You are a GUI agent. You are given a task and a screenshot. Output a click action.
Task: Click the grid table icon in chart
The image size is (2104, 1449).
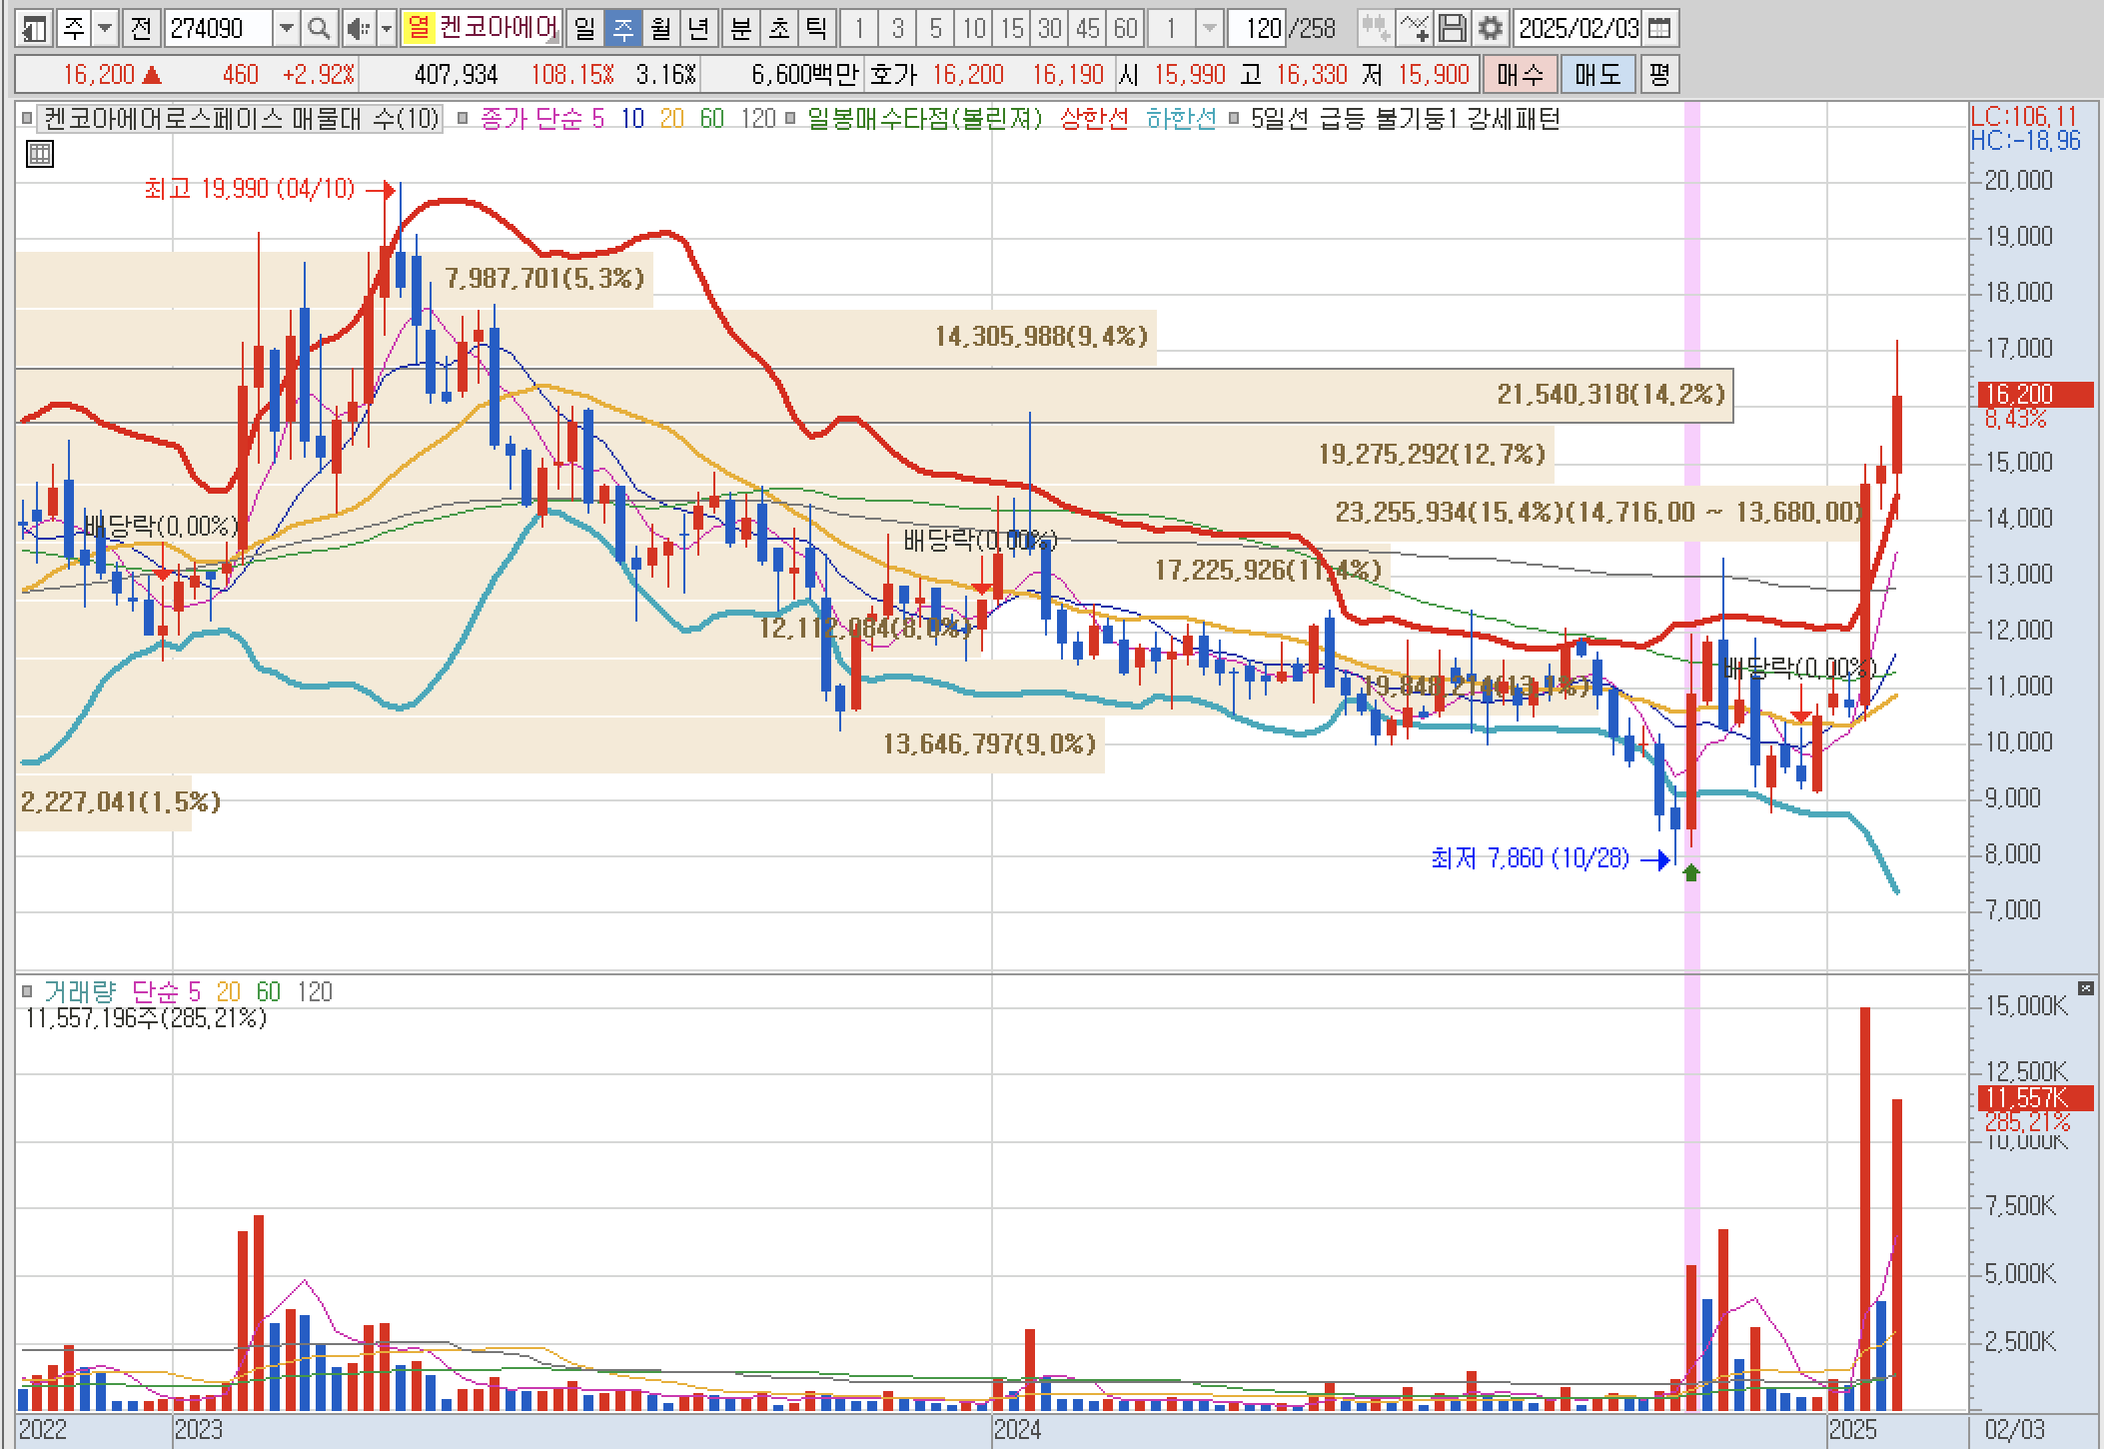click(39, 154)
